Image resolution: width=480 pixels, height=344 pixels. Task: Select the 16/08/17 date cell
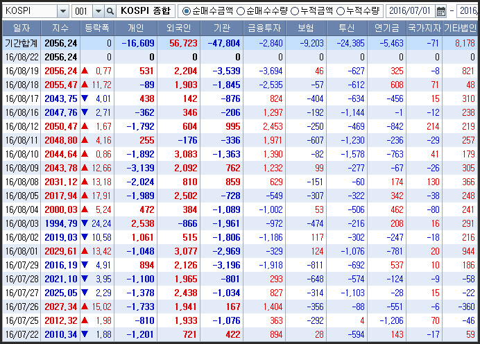point(22,98)
